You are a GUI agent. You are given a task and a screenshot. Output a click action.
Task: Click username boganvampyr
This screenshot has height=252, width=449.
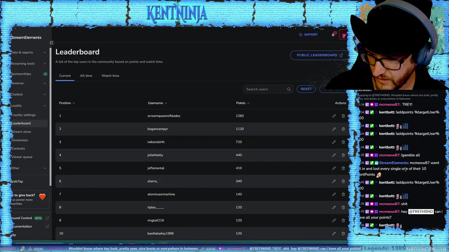point(158,129)
